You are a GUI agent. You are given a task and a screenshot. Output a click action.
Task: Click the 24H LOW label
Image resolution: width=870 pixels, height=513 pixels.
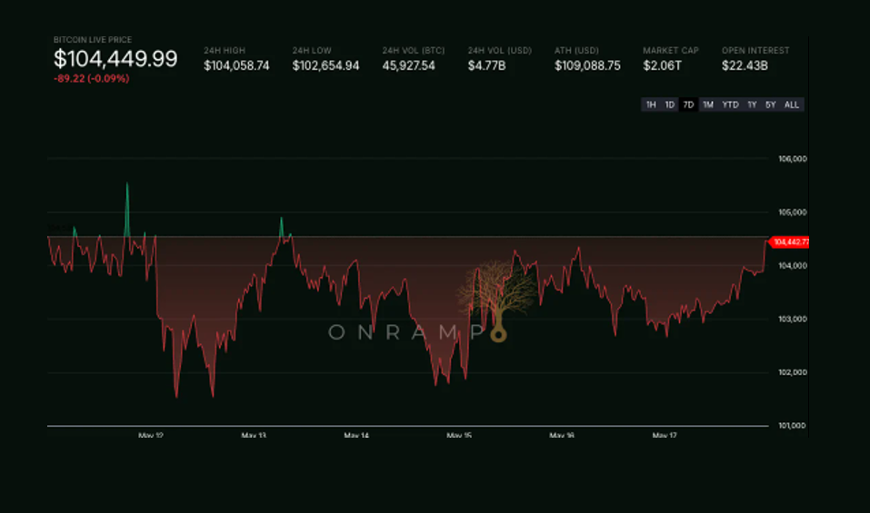coord(312,51)
